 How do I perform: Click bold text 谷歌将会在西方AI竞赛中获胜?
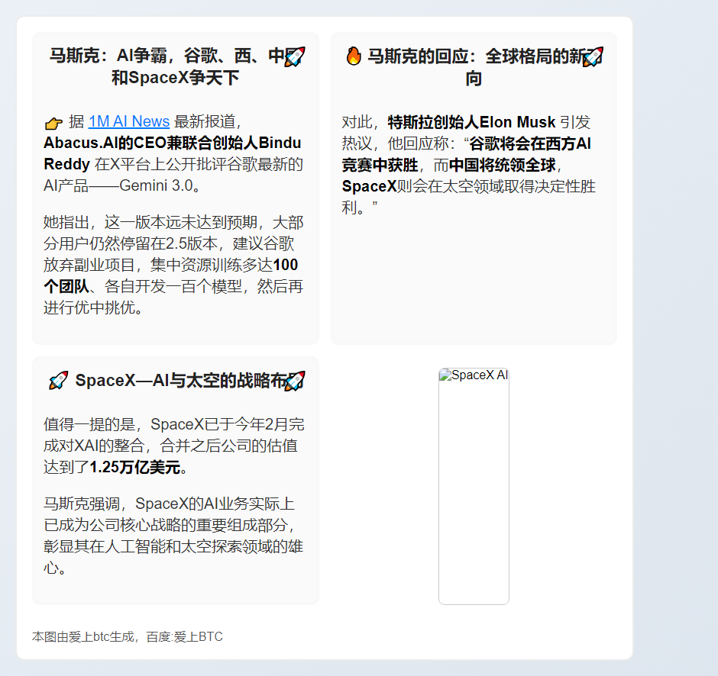click(x=466, y=155)
